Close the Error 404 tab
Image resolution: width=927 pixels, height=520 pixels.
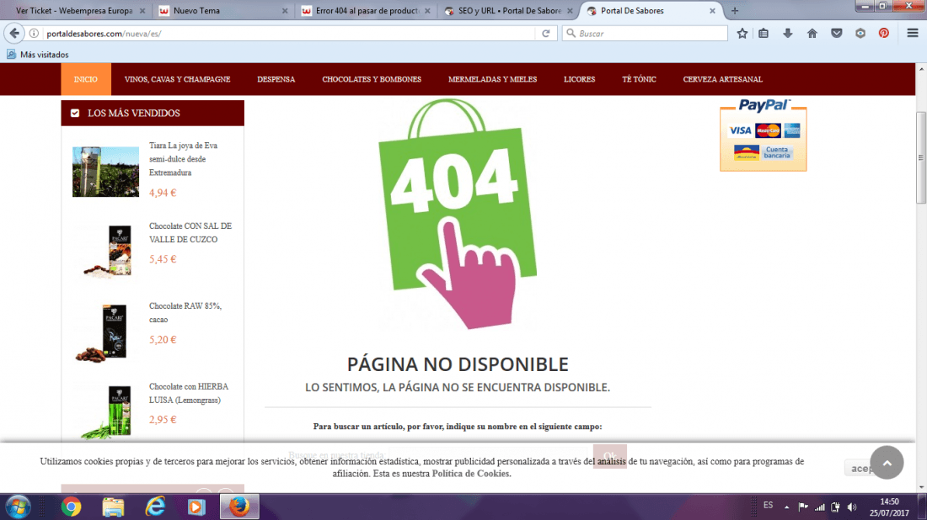pos(427,11)
